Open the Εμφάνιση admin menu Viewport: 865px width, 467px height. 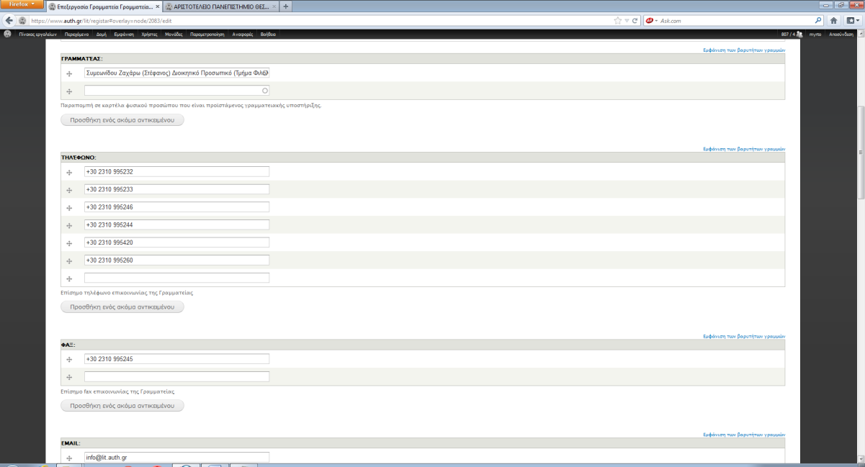(125, 34)
